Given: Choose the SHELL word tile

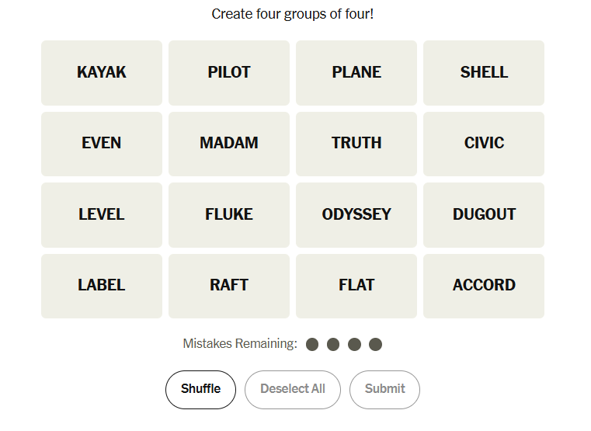Looking at the screenshot, I should [484, 73].
